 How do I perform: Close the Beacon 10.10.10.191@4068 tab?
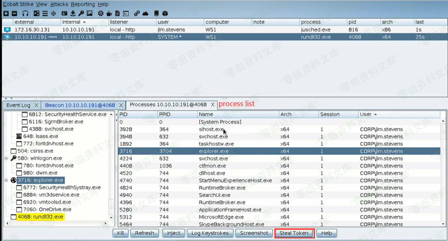click(x=121, y=105)
